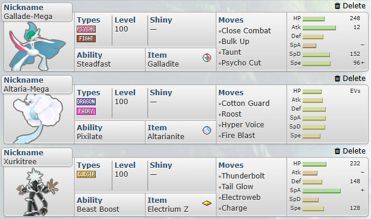Viewport: 371px width, 219px height.
Task: Open Altaria-Mega's EVs stats panel
Action: click(x=328, y=114)
